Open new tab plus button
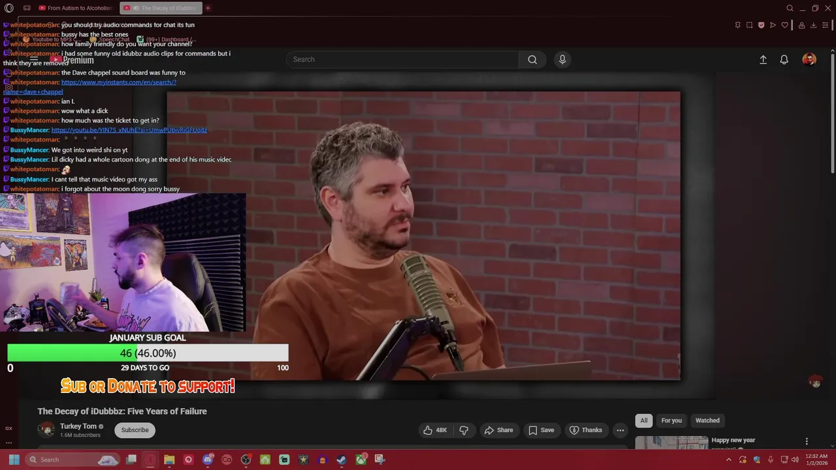 pyautogui.click(x=208, y=8)
